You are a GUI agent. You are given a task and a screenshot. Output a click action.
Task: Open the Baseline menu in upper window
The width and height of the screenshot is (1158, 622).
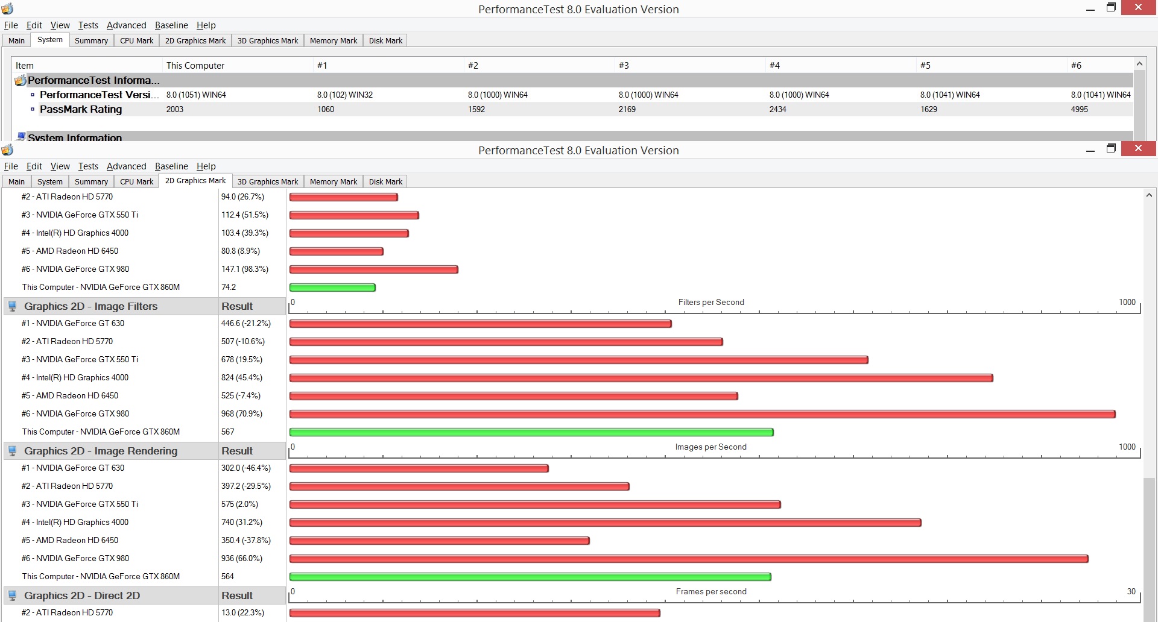click(x=171, y=25)
